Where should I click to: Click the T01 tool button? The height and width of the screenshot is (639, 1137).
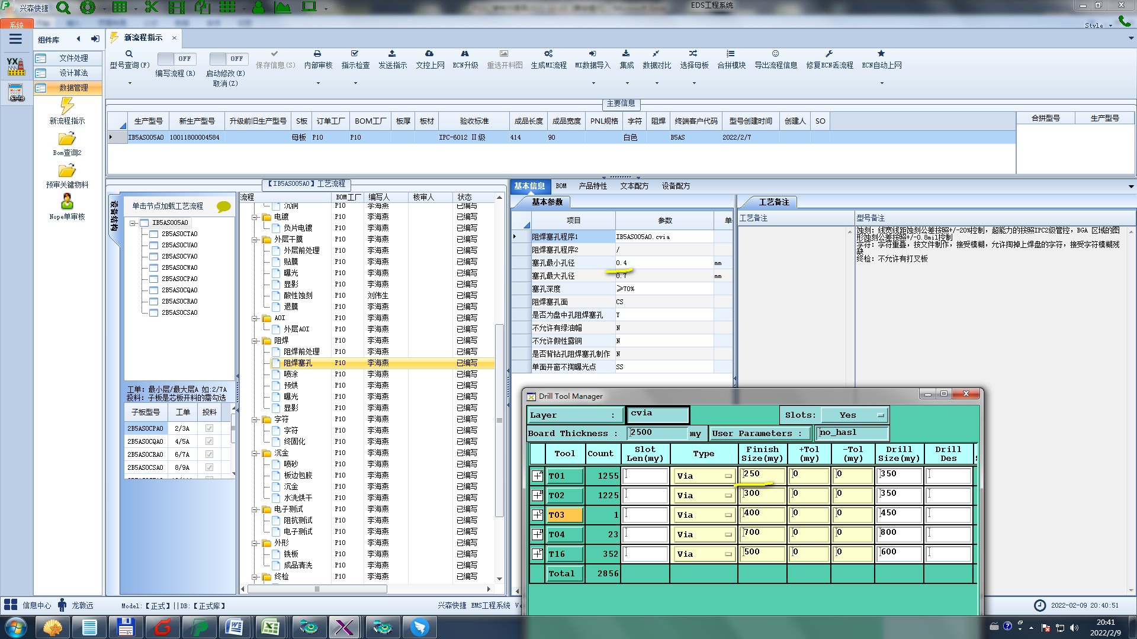point(565,476)
